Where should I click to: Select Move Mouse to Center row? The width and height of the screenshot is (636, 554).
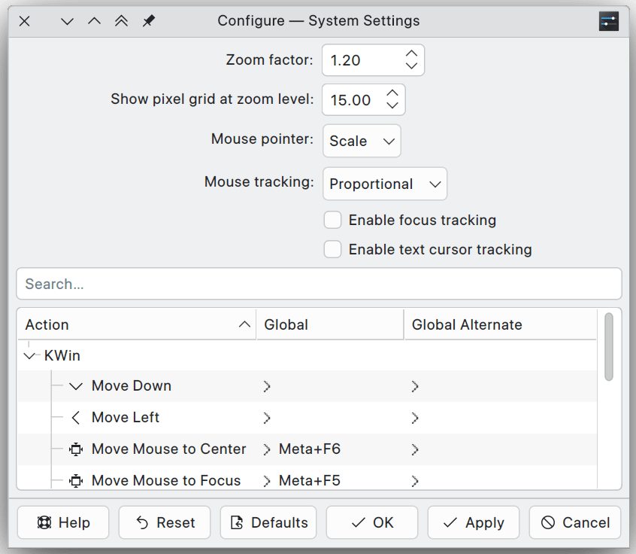(x=307, y=449)
